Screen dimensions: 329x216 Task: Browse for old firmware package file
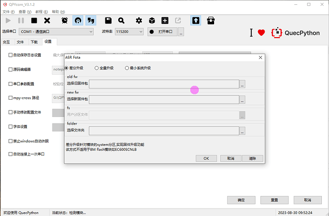click(x=242, y=84)
